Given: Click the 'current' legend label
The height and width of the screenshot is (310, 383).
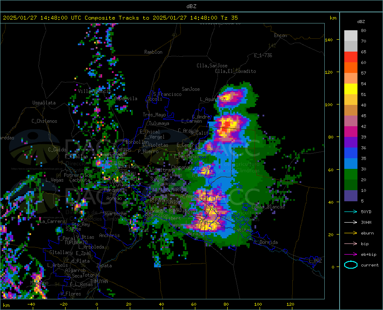Looking at the screenshot, I should tap(370, 265).
